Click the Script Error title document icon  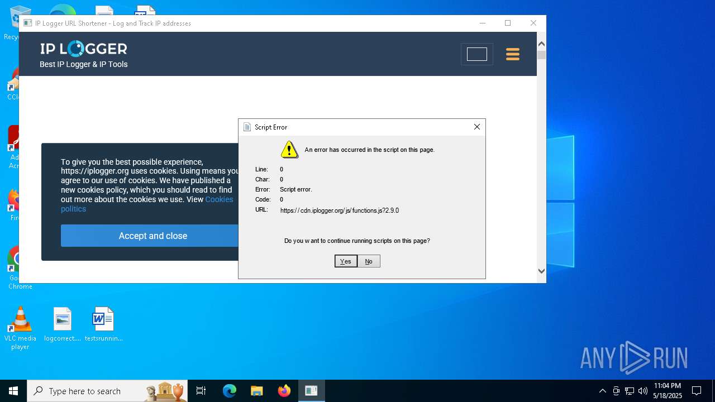(x=247, y=127)
